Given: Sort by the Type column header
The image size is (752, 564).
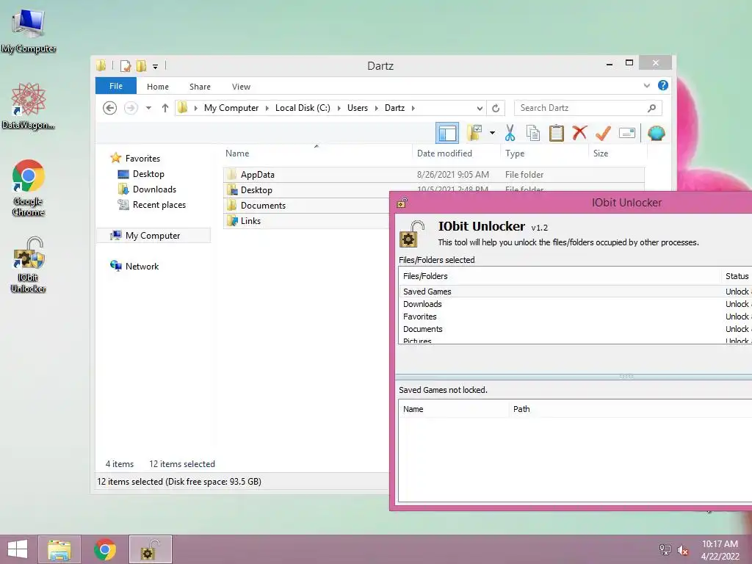Looking at the screenshot, I should 544,153.
